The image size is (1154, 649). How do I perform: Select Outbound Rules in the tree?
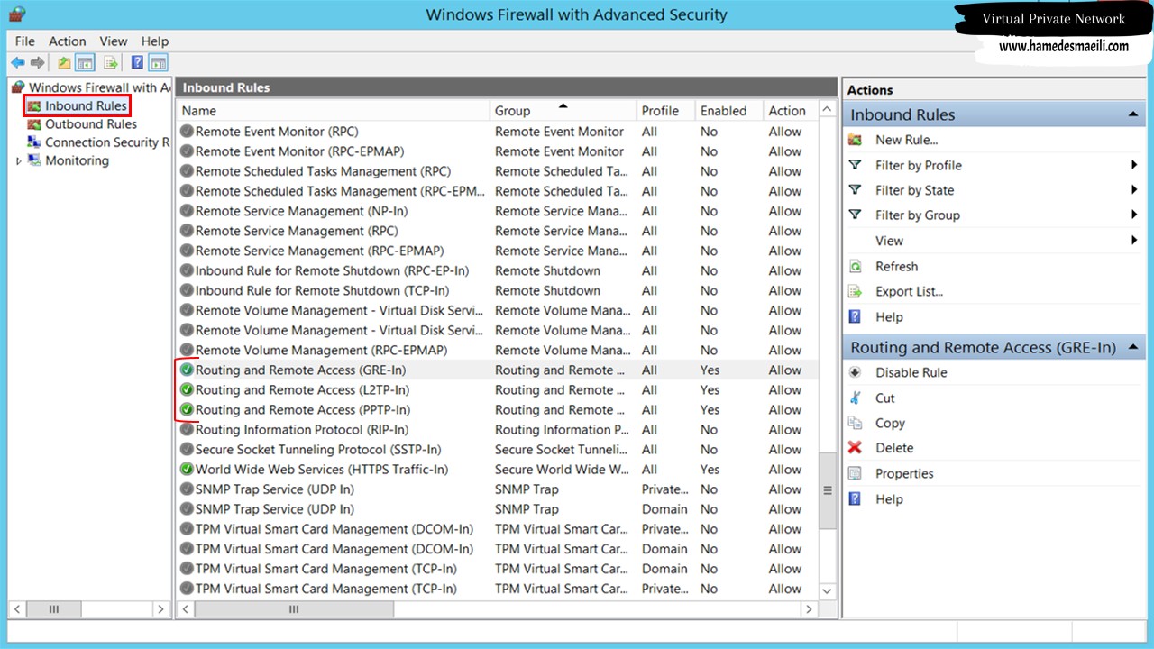[x=91, y=124]
